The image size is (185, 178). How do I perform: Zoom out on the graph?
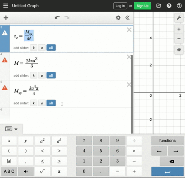(179, 39)
